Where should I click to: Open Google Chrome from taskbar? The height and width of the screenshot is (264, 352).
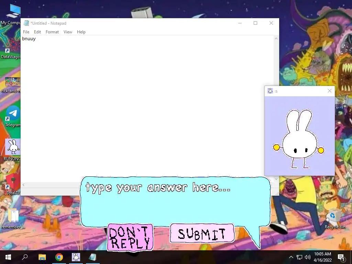coord(59,257)
